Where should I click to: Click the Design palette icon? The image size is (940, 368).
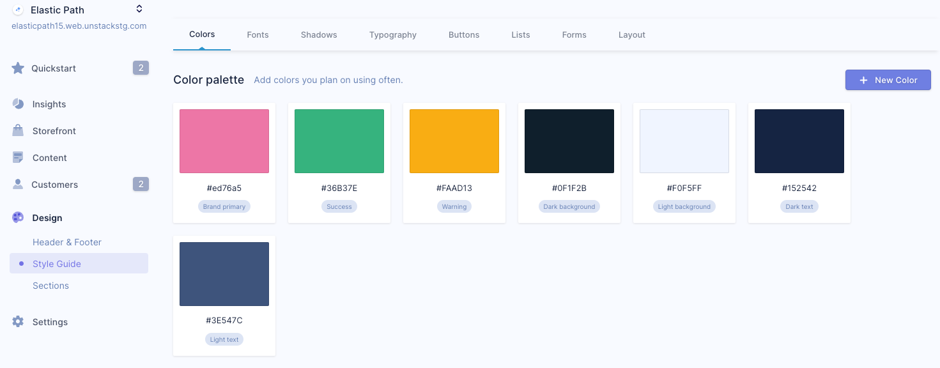pyautogui.click(x=18, y=217)
